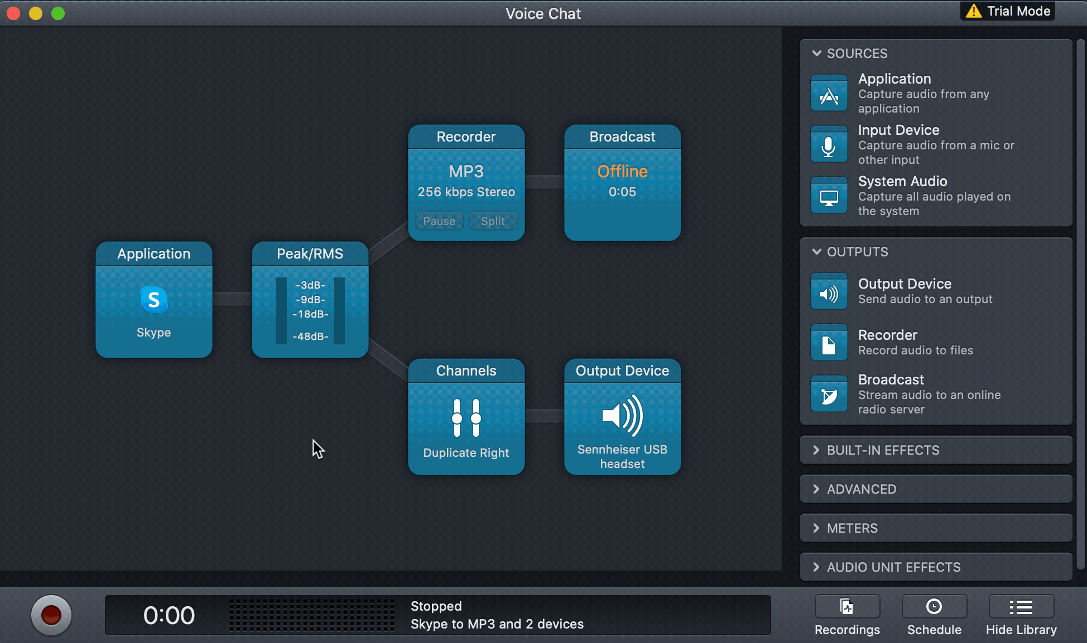Click the Channels sliders icon block
Viewport: 1087px width, 643px height.
(466, 417)
